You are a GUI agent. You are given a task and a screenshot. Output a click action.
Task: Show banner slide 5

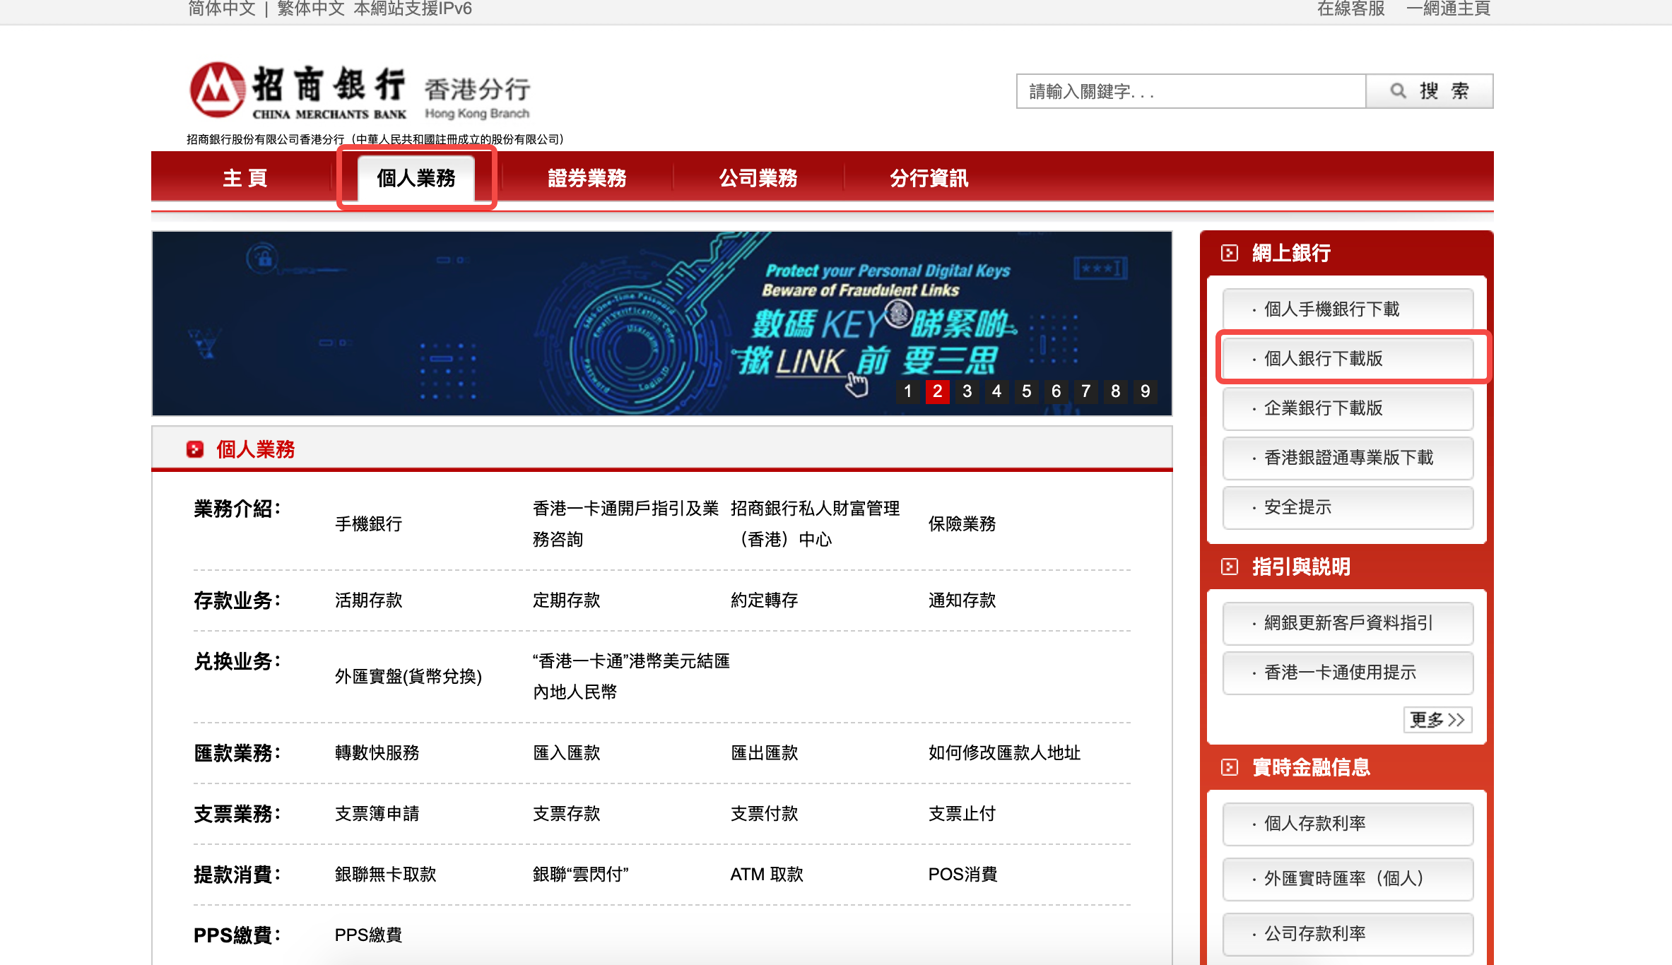pos(1027,391)
